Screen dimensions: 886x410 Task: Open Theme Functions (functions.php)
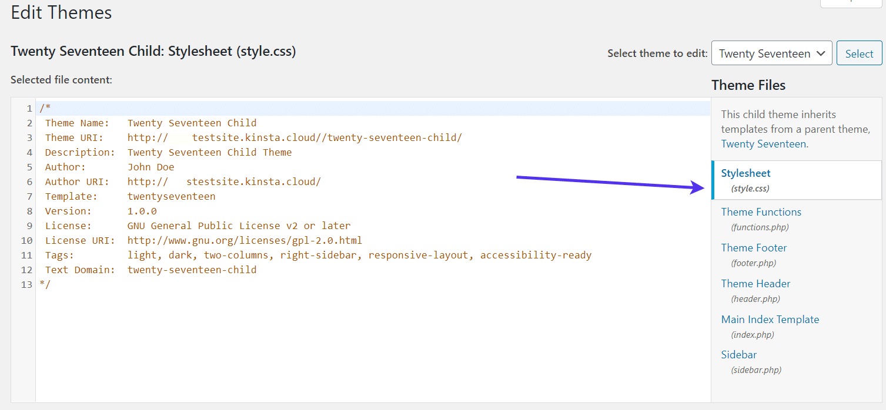point(761,211)
